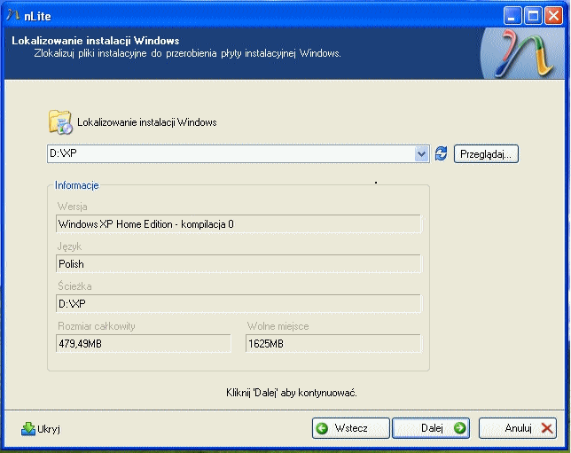The image size is (571, 453).
Task: Select the Język field showing Polish
Action: [239, 263]
